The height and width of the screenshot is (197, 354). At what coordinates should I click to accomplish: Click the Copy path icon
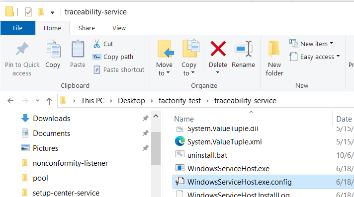[x=96, y=57]
